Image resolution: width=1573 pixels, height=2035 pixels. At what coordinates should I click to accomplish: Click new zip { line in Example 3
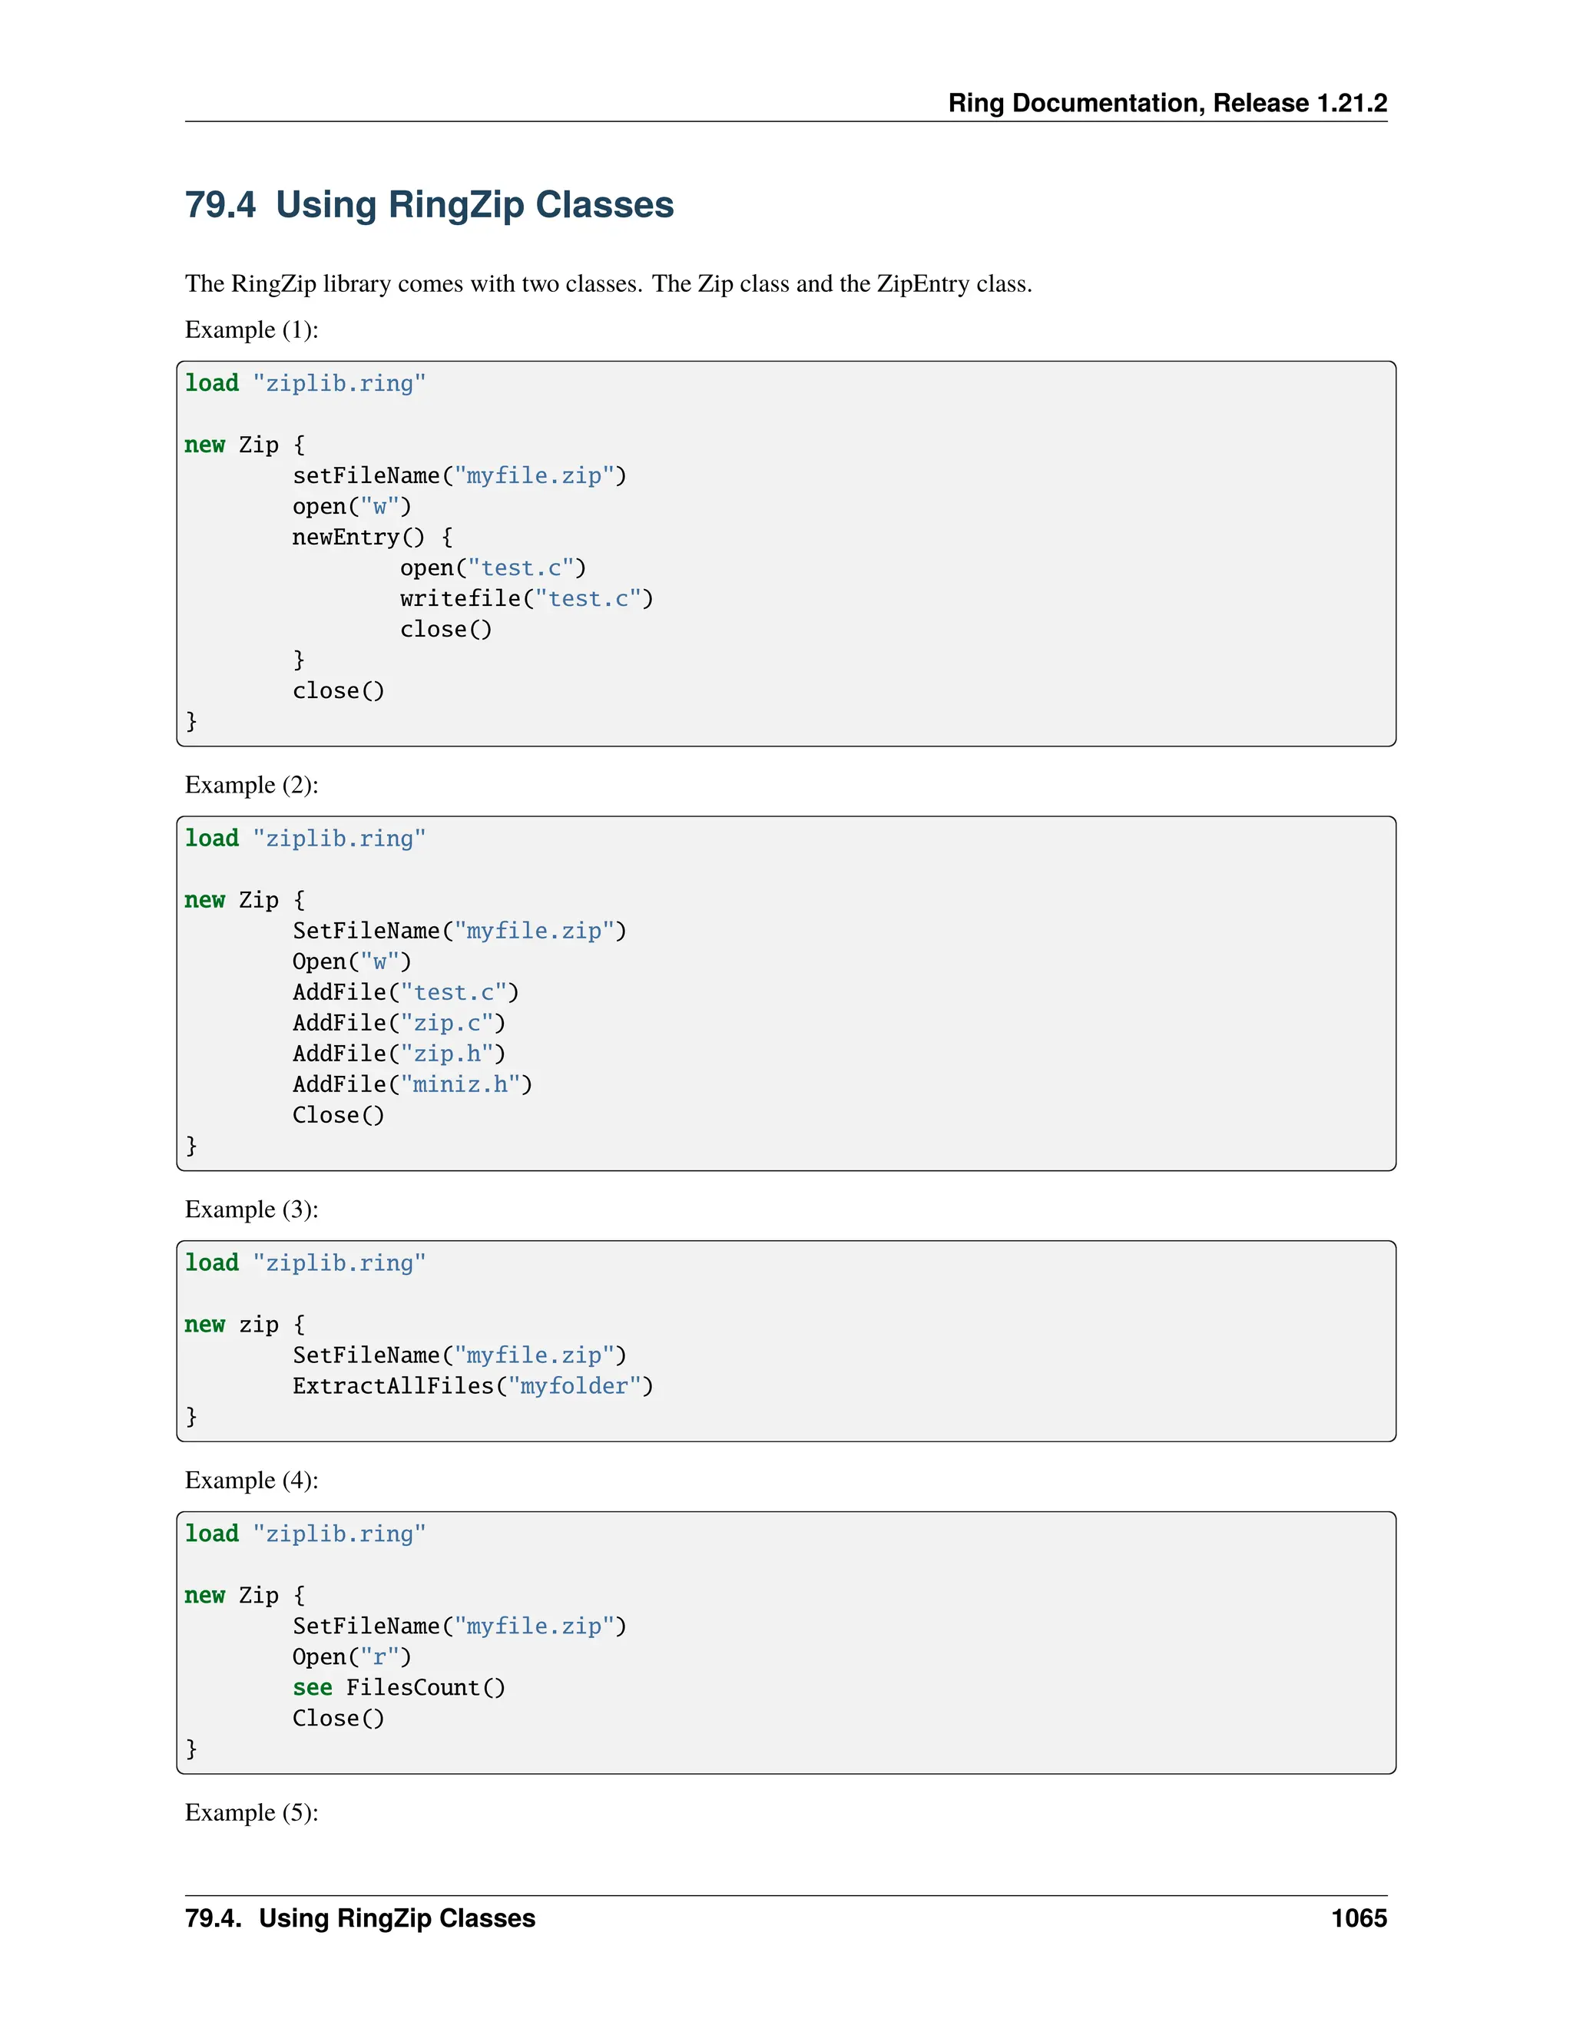point(244,1325)
